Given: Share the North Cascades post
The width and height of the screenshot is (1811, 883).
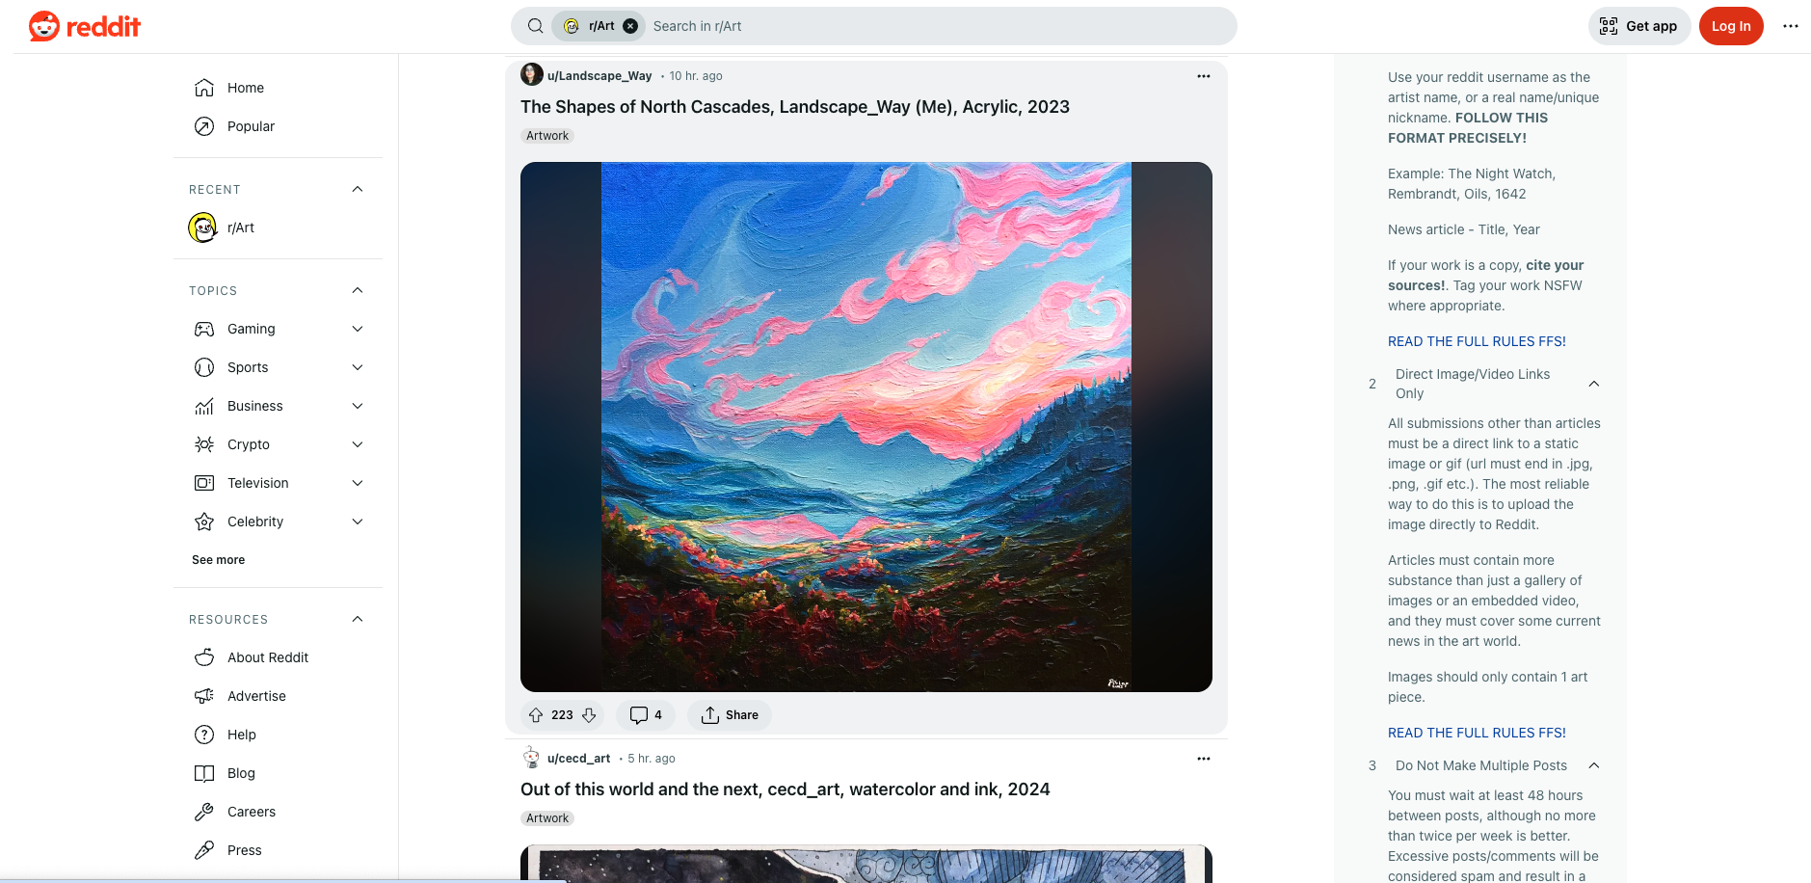Looking at the screenshot, I should [x=730, y=715].
